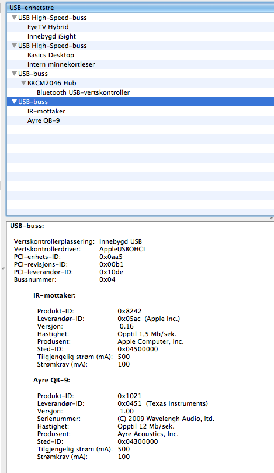Select the first USB High-Speed-buss label
Image resolution: width=274 pixels, height=473 pixels.
53,18
